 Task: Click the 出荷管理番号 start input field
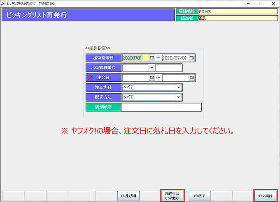click(x=135, y=68)
